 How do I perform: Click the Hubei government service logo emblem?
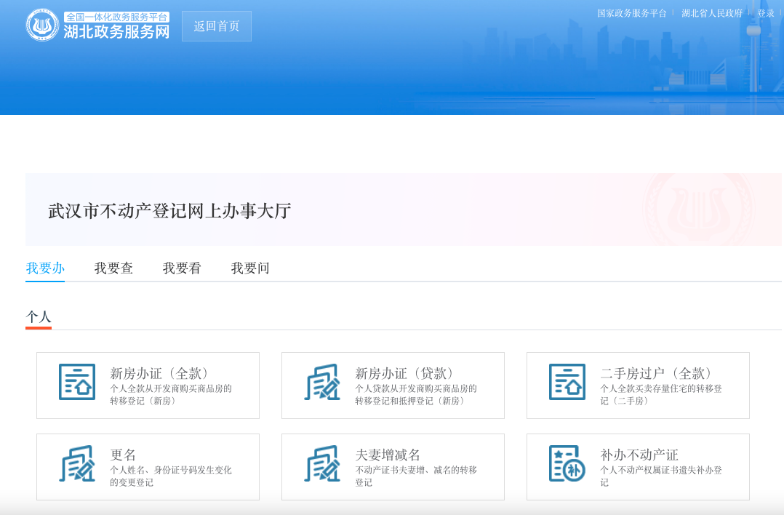pyautogui.click(x=42, y=25)
